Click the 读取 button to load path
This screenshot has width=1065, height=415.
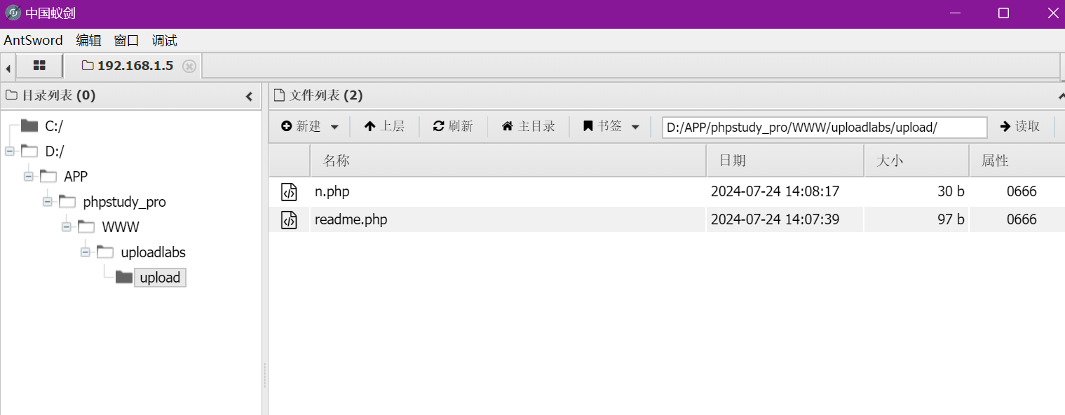coord(1019,127)
